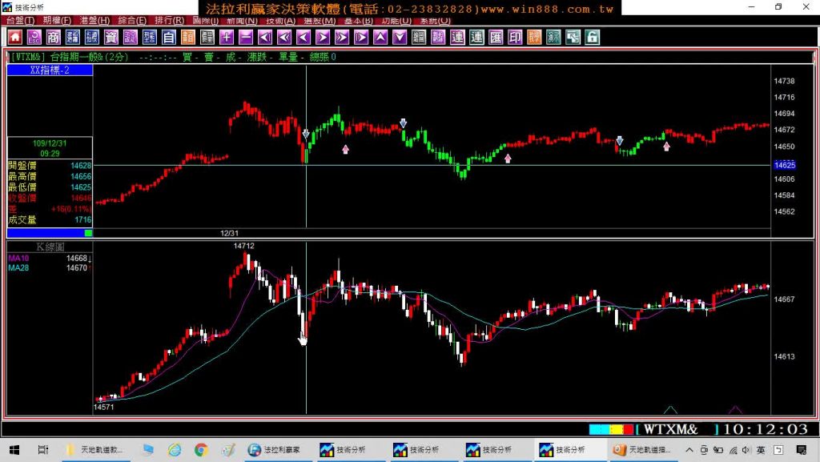Click the 14625 highlighted price axis label
820x462 pixels.
pyautogui.click(x=785, y=165)
